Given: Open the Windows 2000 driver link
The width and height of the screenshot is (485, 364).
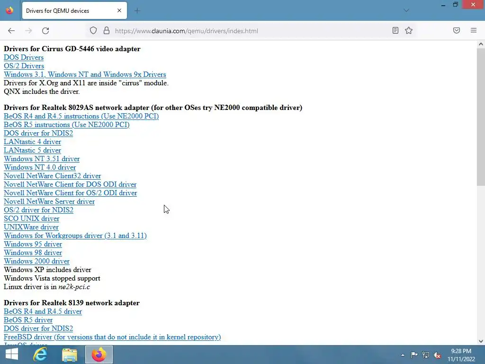Looking at the screenshot, I should pos(36,261).
